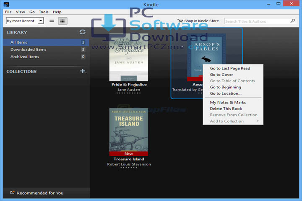Click the Pride & Prejudice title text

[129, 85]
